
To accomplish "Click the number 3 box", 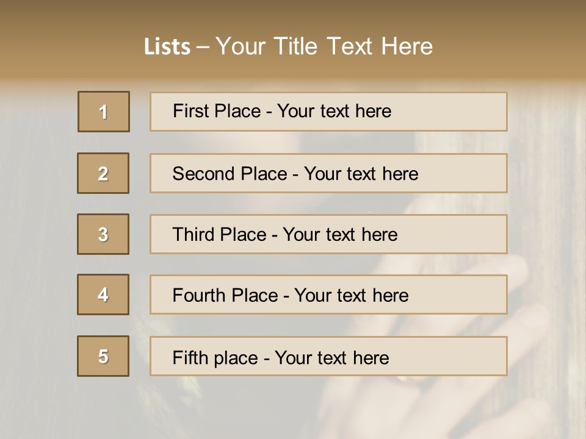I will (x=103, y=234).
